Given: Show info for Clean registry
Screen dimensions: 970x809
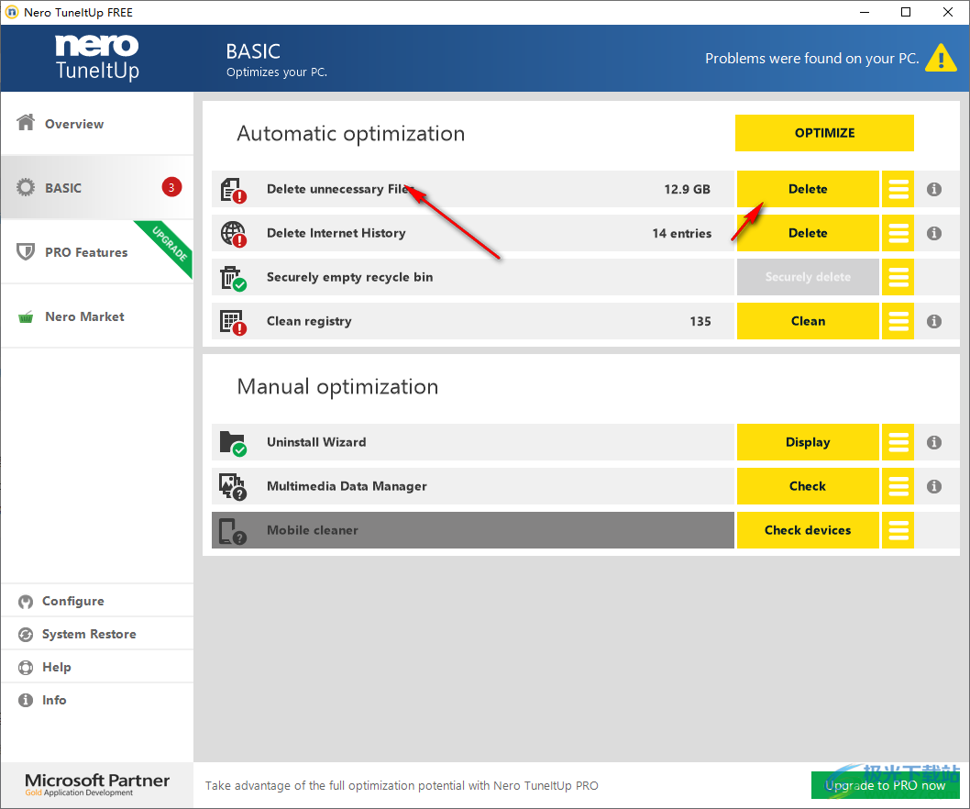Looking at the screenshot, I should [x=934, y=321].
